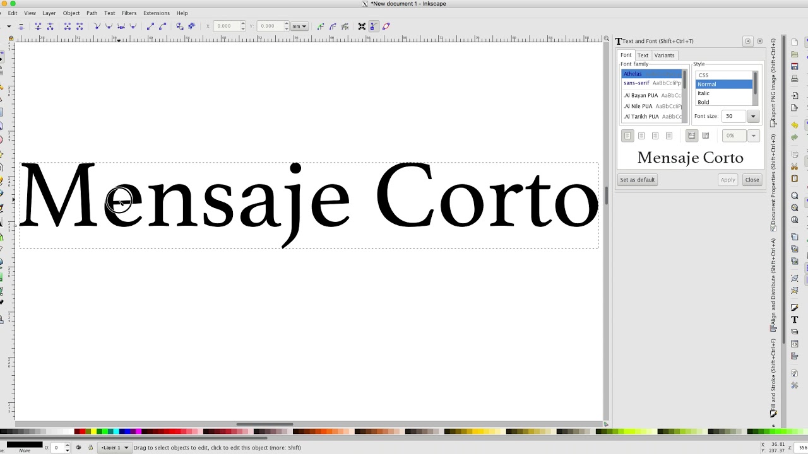Choose Bold in the Style list
808x454 pixels.
click(x=724, y=102)
